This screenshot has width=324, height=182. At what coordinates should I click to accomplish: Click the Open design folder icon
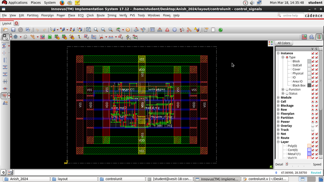[5, 30]
